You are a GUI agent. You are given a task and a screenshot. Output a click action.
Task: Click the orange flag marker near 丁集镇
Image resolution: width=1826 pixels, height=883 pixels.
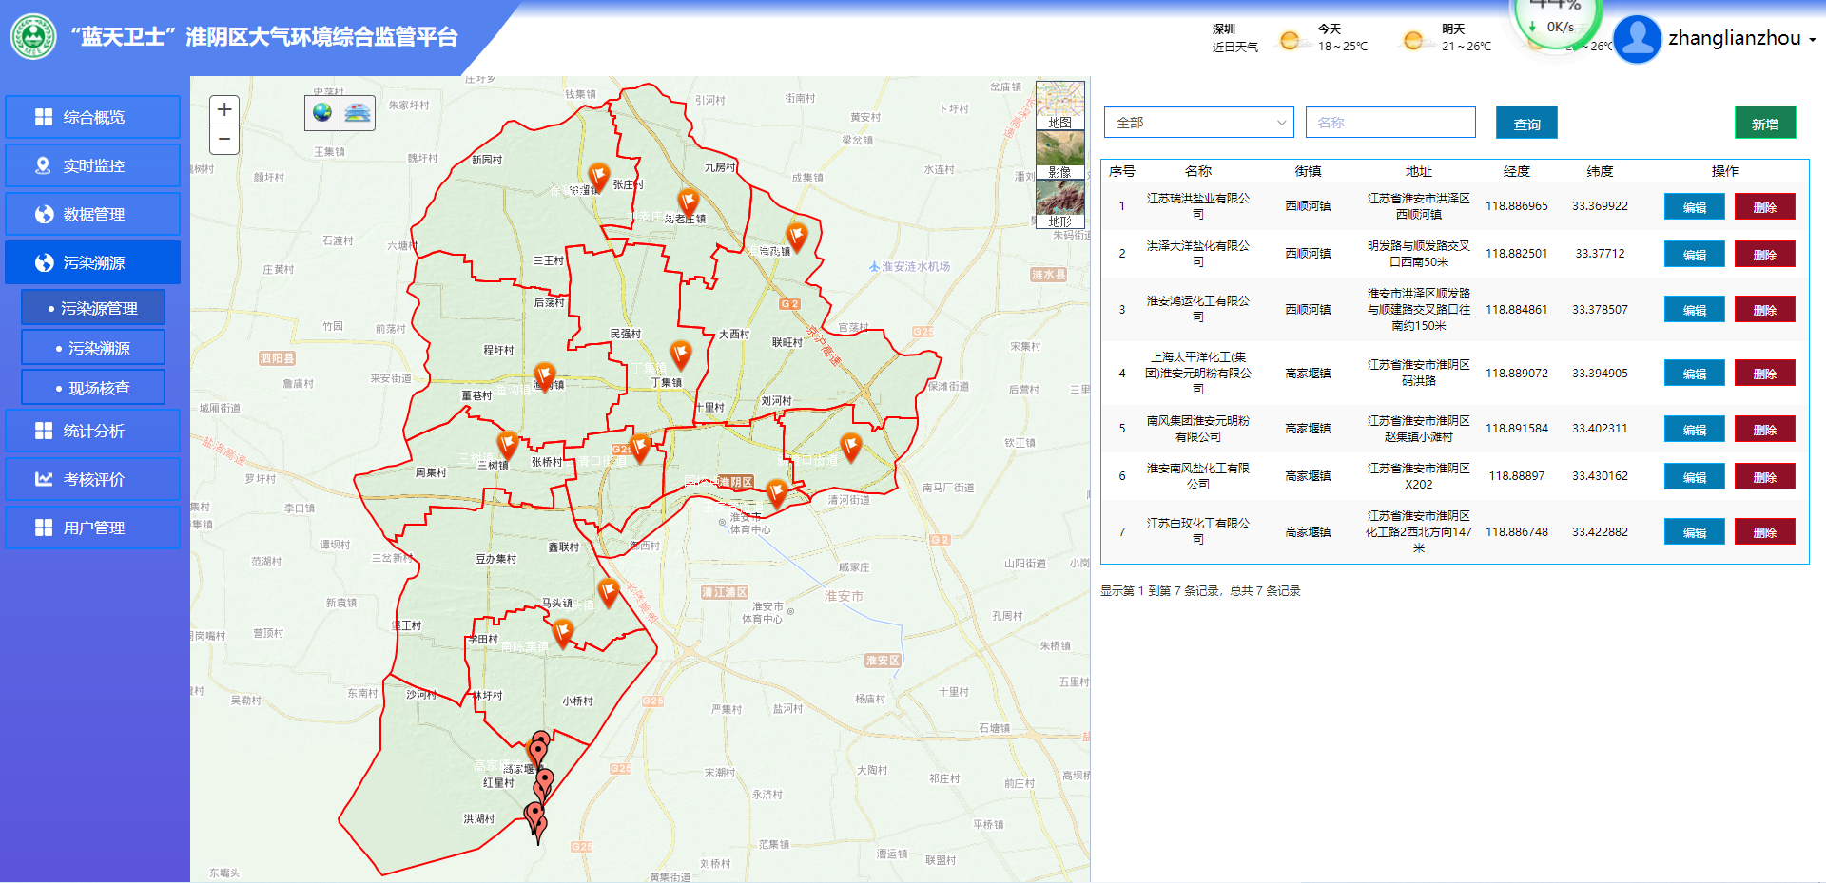tap(680, 354)
